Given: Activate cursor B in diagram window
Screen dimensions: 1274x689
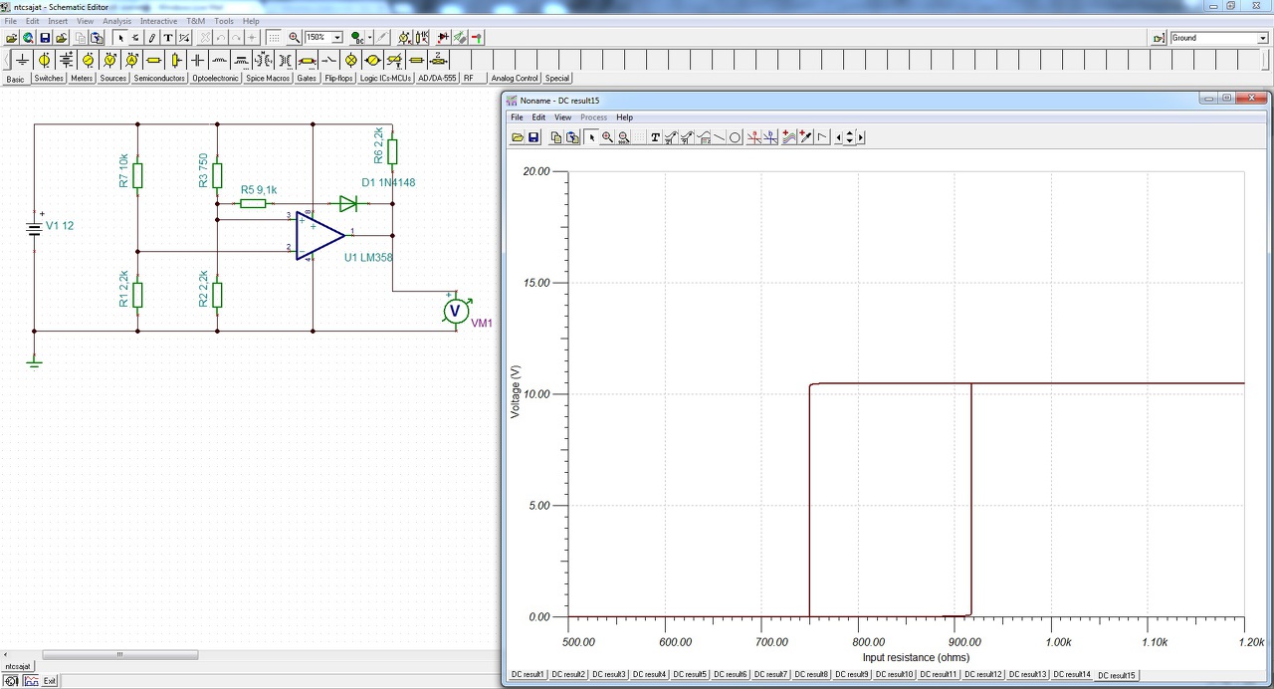Looking at the screenshot, I should click(x=770, y=137).
